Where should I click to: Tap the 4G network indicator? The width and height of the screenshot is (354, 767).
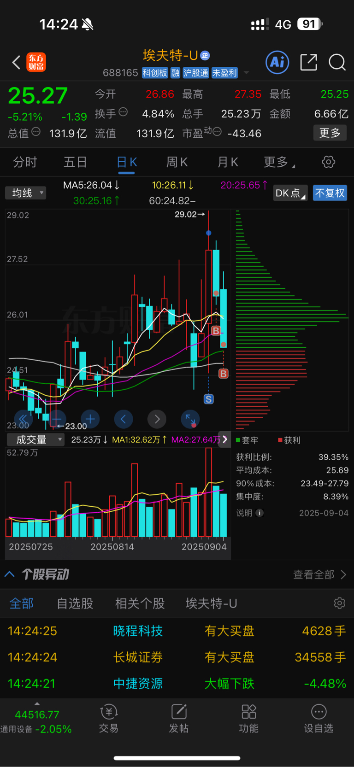point(283,24)
